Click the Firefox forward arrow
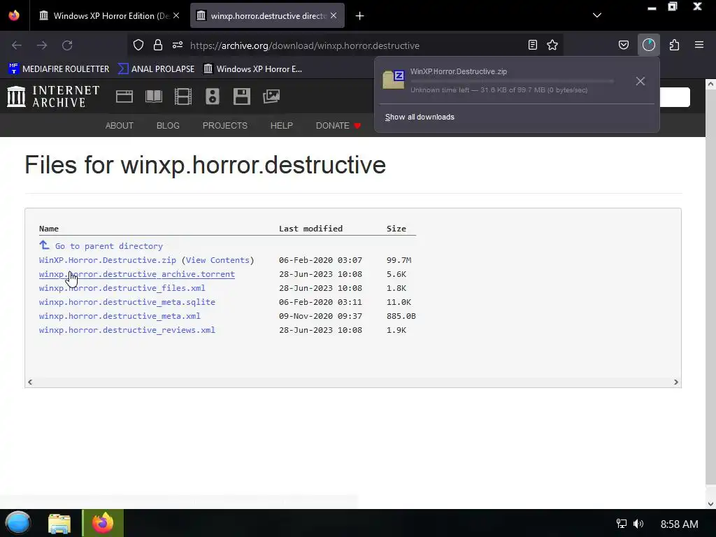 (42, 45)
